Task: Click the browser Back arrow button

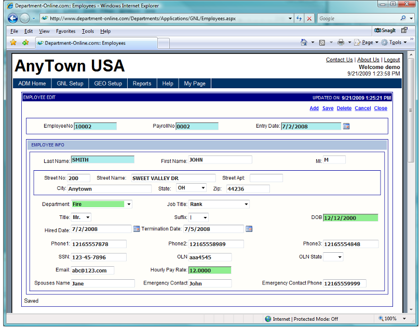Action: (x=12, y=18)
